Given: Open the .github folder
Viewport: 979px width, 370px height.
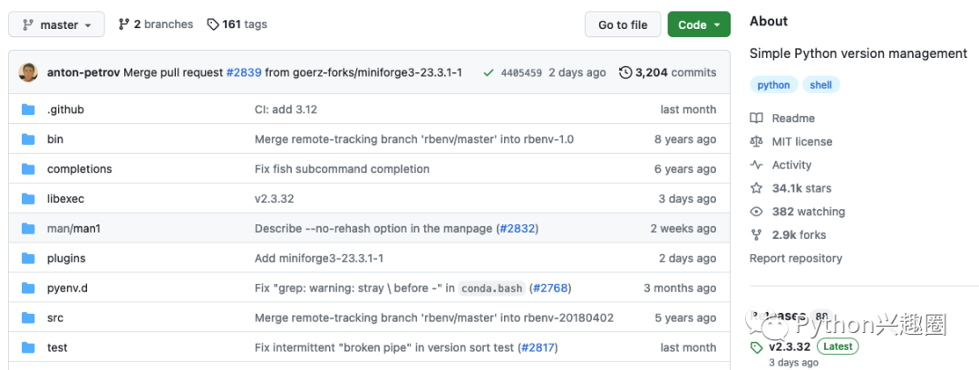Looking at the screenshot, I should pos(65,109).
